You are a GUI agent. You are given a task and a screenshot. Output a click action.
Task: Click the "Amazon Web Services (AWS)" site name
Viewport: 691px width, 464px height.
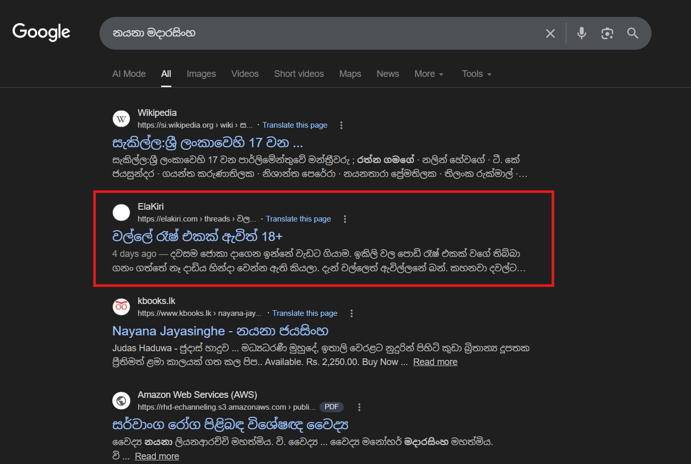(x=198, y=395)
